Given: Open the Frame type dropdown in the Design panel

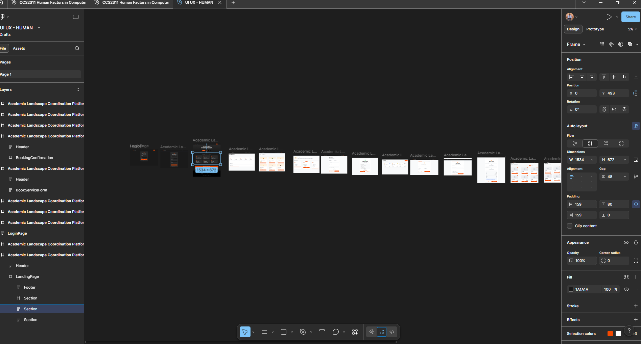Looking at the screenshot, I should pos(576,44).
